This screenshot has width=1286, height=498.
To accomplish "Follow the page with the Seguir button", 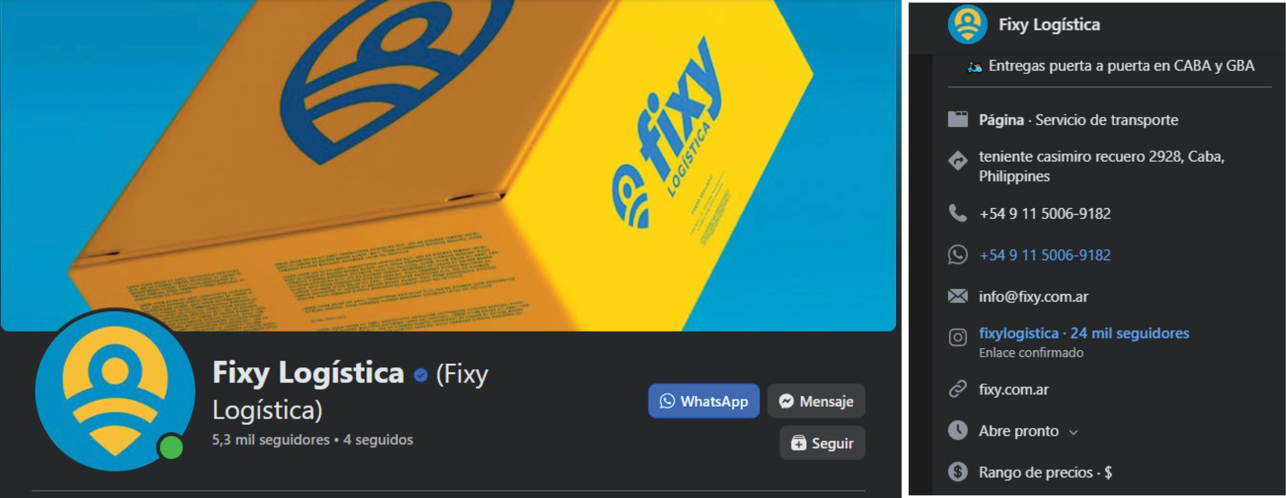I will (x=822, y=443).
